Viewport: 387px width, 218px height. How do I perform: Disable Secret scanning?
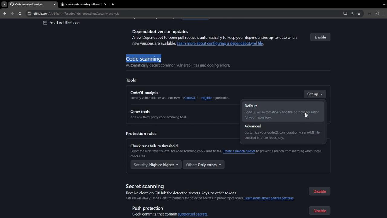320,191
